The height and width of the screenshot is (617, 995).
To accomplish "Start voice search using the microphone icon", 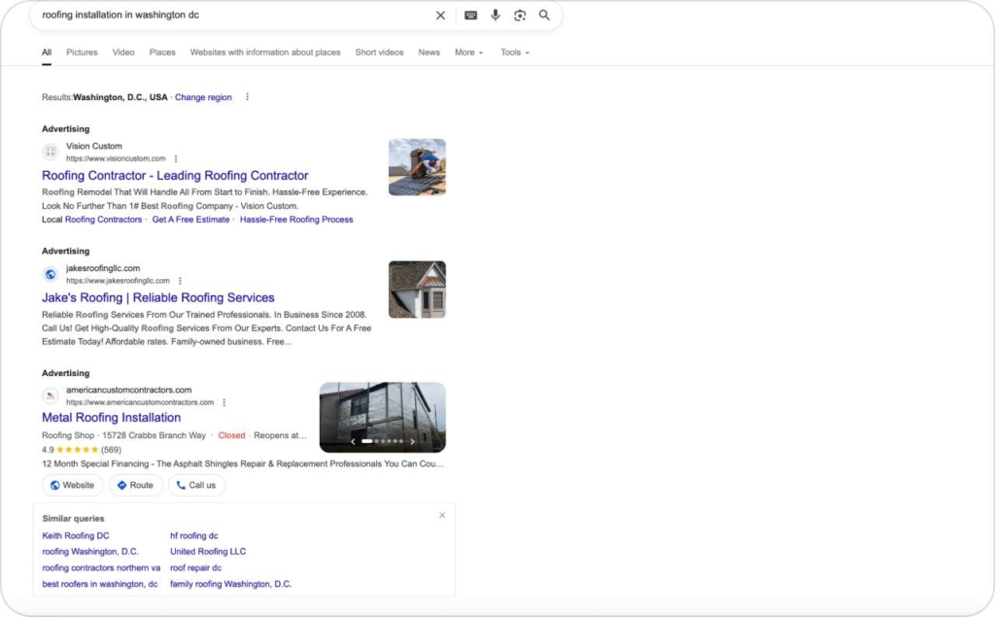I will 496,16.
